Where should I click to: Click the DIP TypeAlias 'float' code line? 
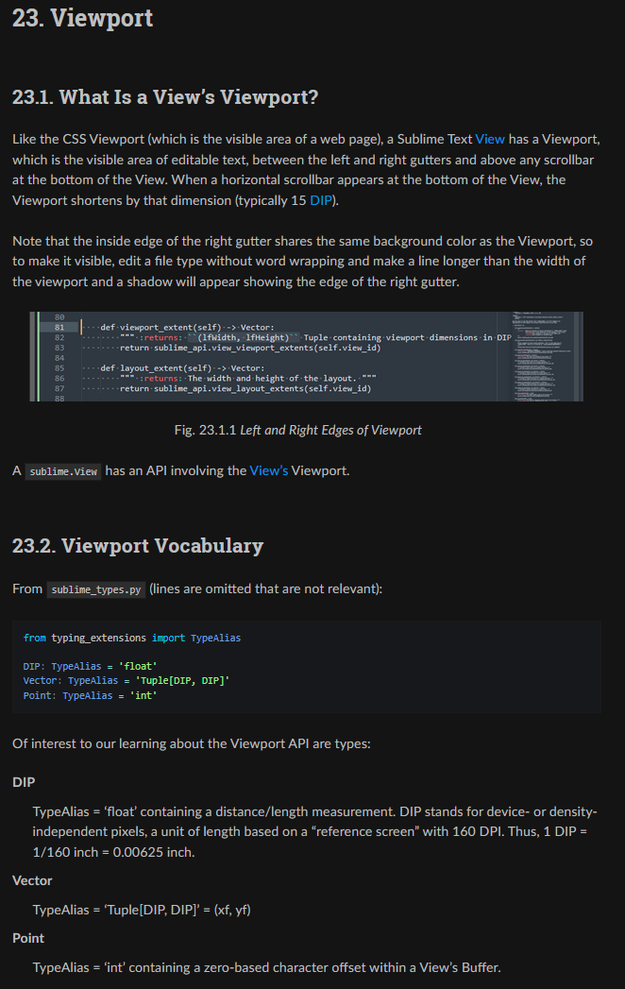(90, 666)
